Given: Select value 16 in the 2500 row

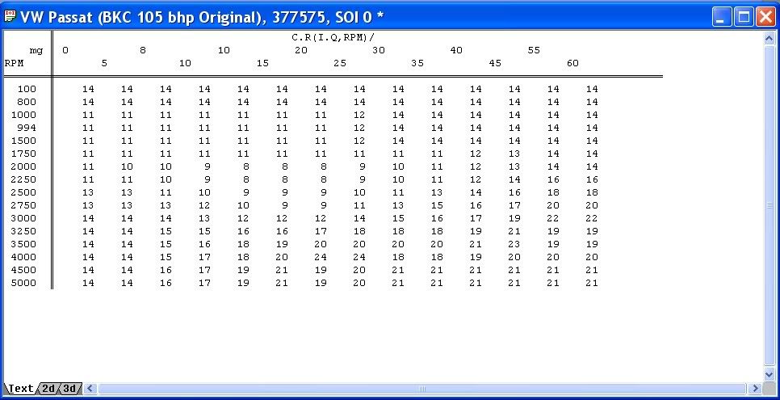Looking at the screenshot, I should tap(514, 193).
